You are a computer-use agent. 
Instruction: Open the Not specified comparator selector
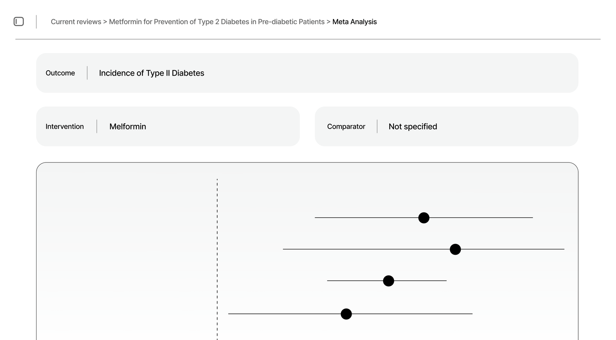pos(412,126)
